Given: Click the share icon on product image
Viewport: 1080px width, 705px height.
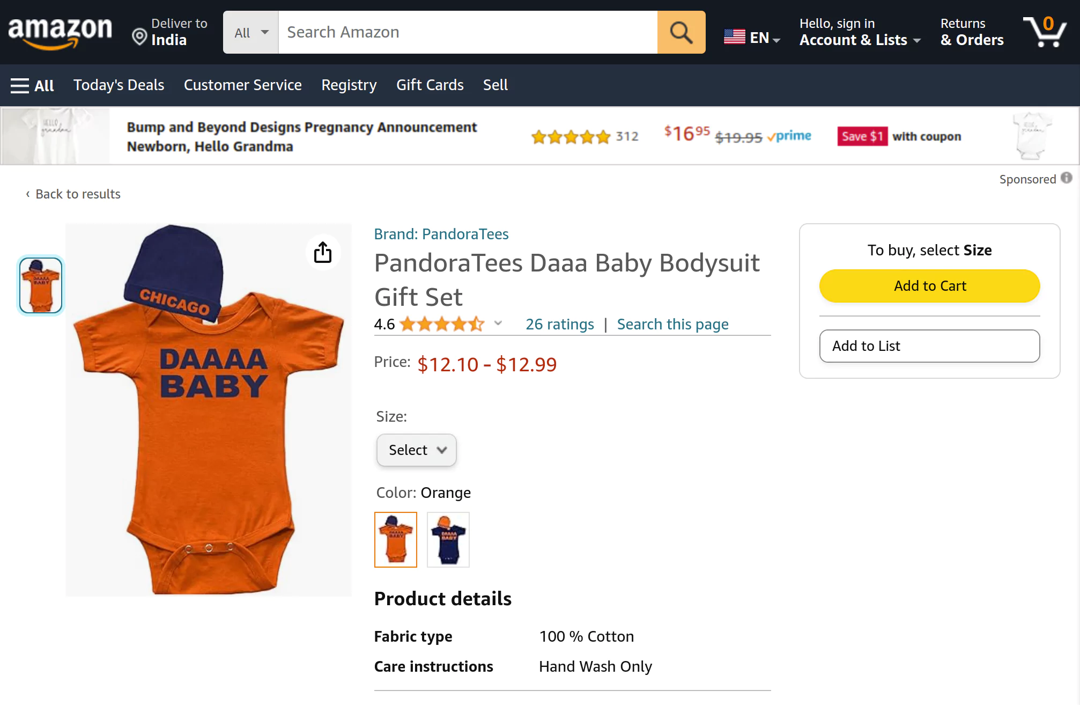Looking at the screenshot, I should [322, 252].
